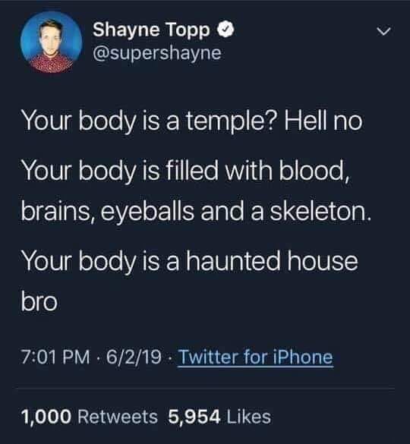The width and height of the screenshot is (410, 444).
Task: Click the "Your body is a temple?" text
Action: click(149, 122)
